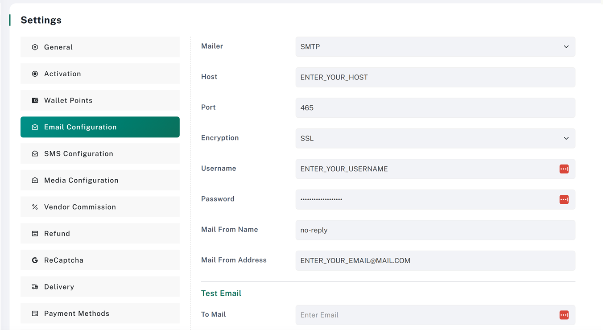603x330 pixels.
Task: Click into the Password field
Action: tap(435, 199)
